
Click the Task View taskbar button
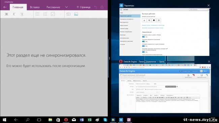39,120
